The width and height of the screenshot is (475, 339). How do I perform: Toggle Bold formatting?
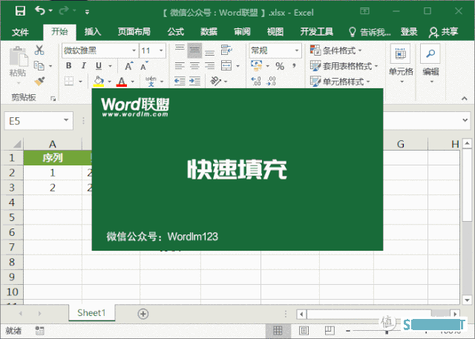point(68,66)
